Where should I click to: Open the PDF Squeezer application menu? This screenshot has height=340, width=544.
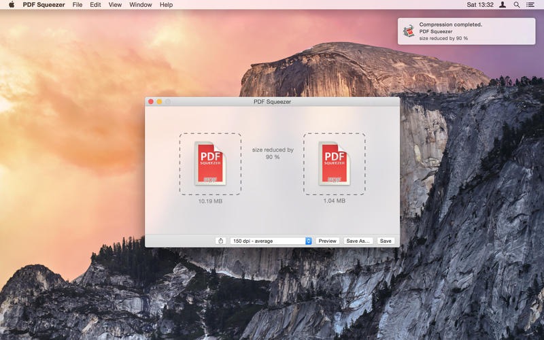[44, 5]
